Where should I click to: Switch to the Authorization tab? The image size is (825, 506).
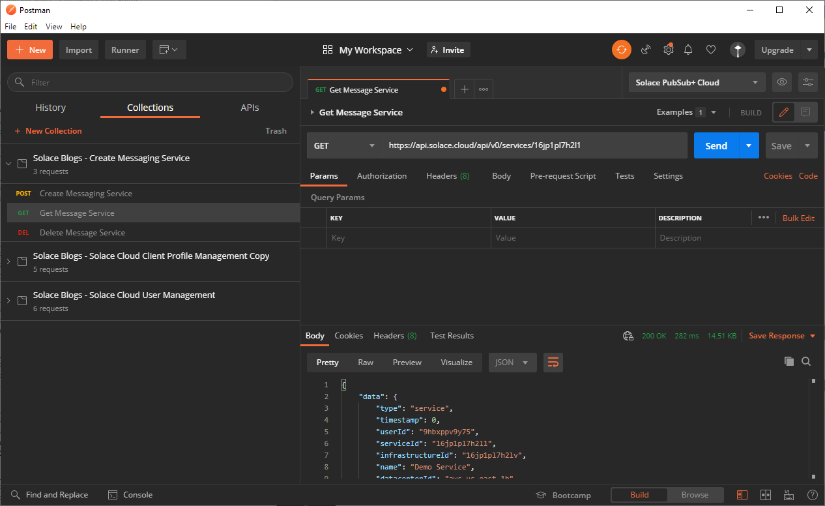click(x=381, y=176)
